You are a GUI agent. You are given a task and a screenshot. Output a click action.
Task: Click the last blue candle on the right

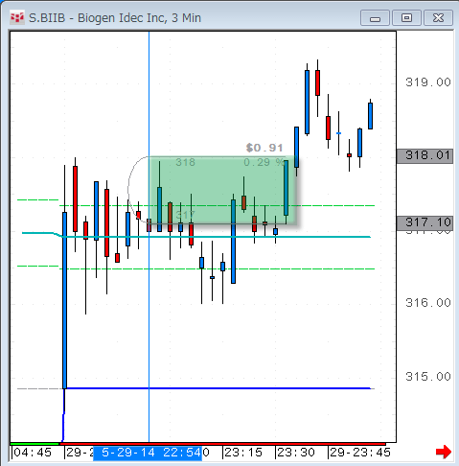click(x=370, y=116)
